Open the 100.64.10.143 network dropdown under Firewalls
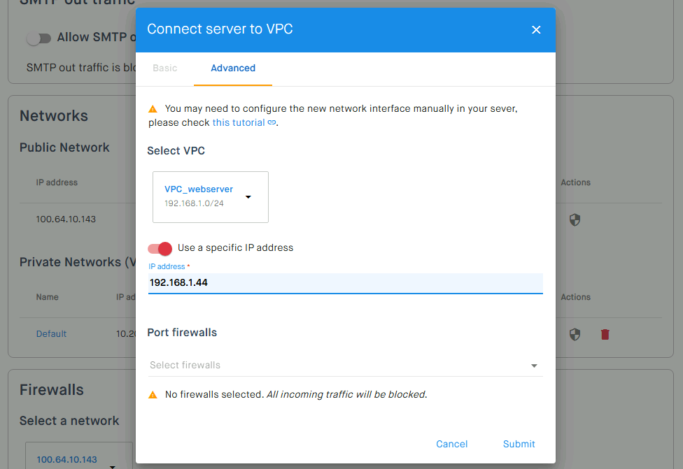 click(79, 457)
